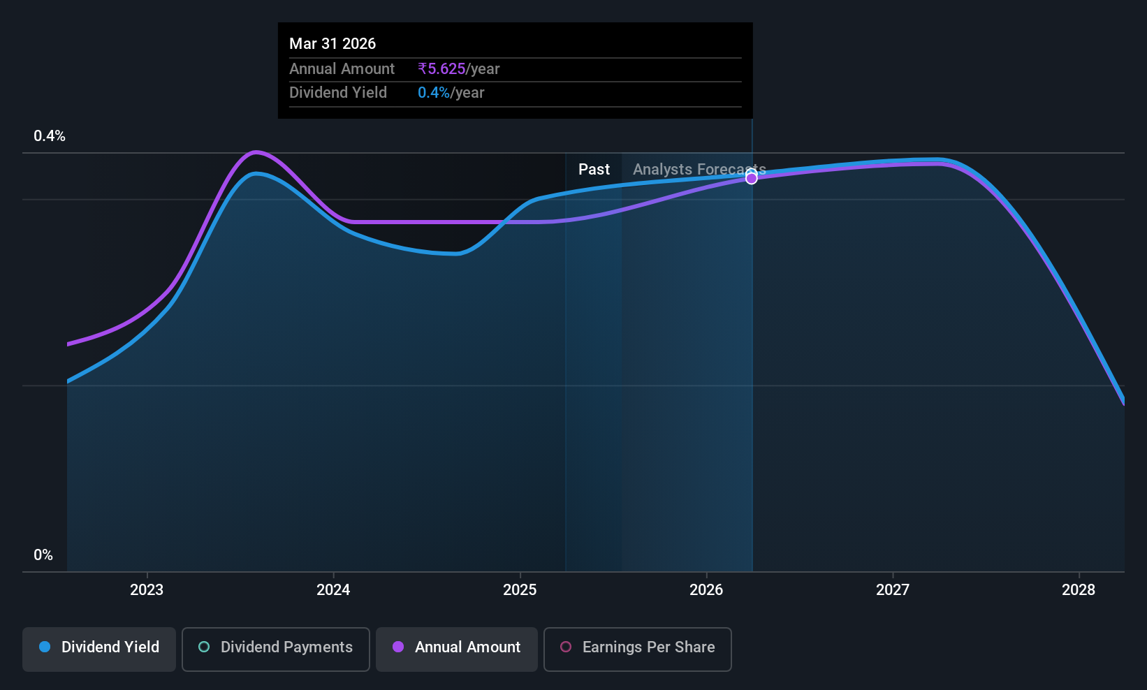Click the 2025 x-axis label
This screenshot has height=690, width=1147.
(x=520, y=590)
